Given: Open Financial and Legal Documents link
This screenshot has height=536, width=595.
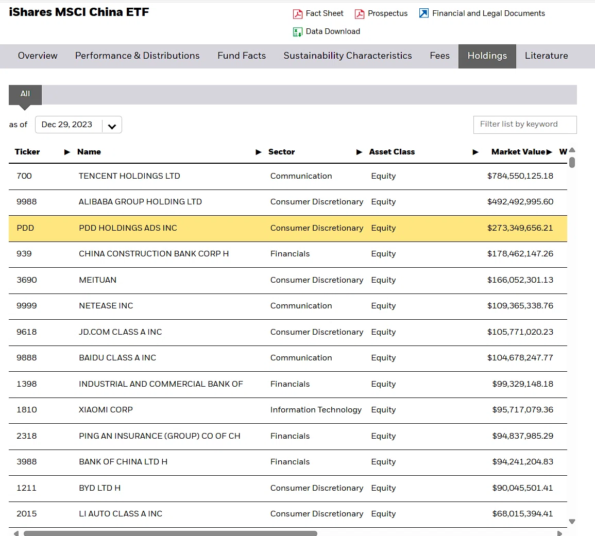Looking at the screenshot, I should [x=488, y=13].
